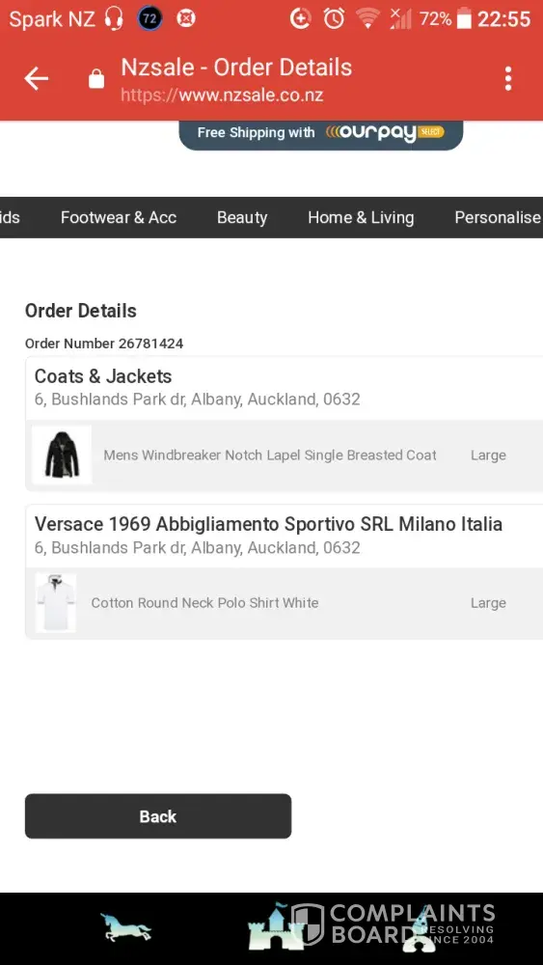Tap the round 72 notification badge
543x965 pixels.
pos(149,19)
